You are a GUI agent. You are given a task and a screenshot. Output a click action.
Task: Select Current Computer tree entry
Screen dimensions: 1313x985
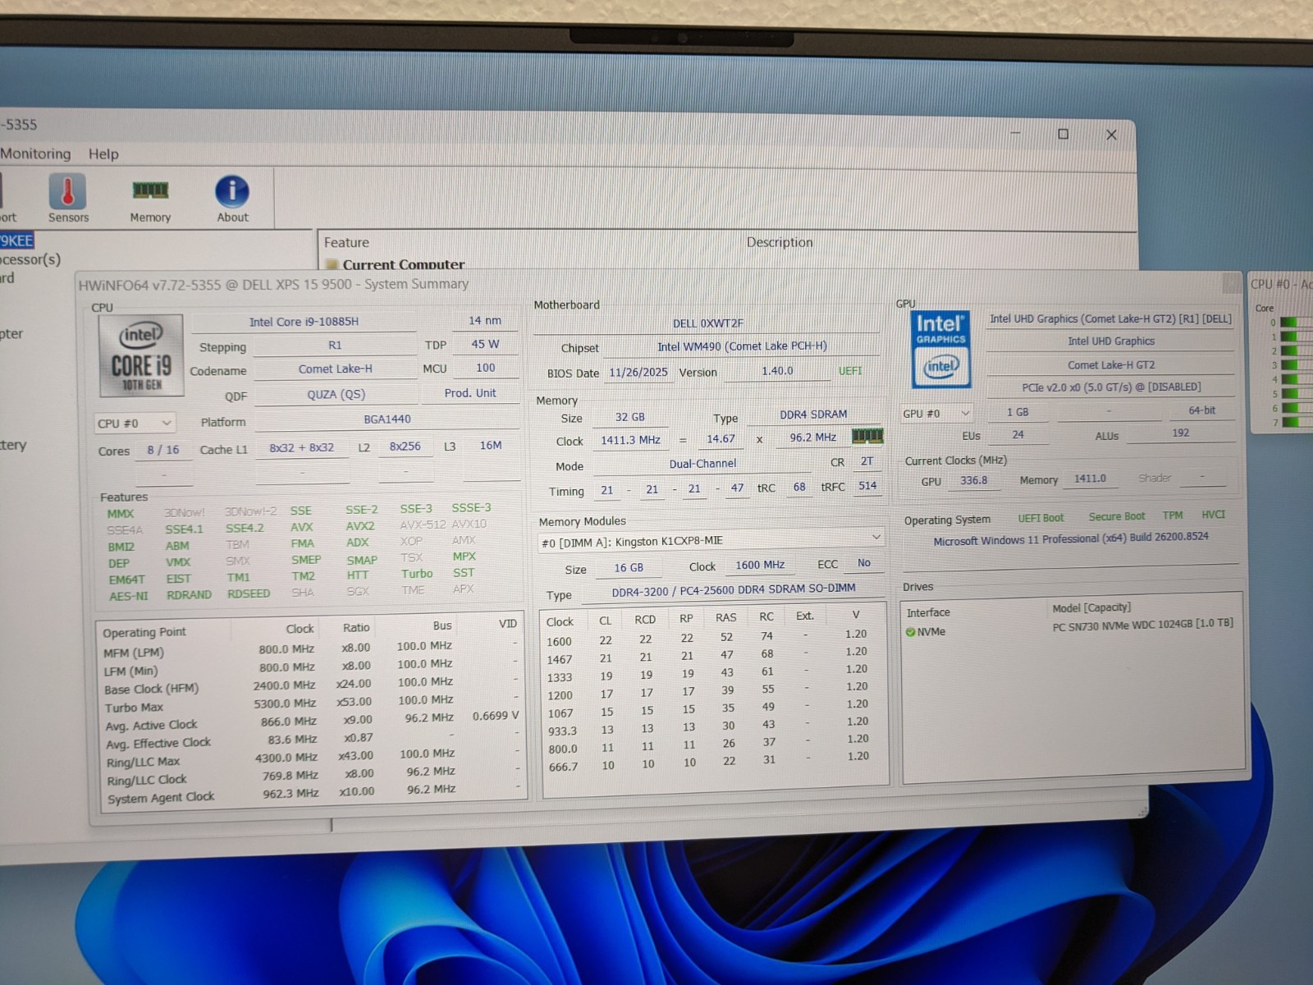coord(403,264)
